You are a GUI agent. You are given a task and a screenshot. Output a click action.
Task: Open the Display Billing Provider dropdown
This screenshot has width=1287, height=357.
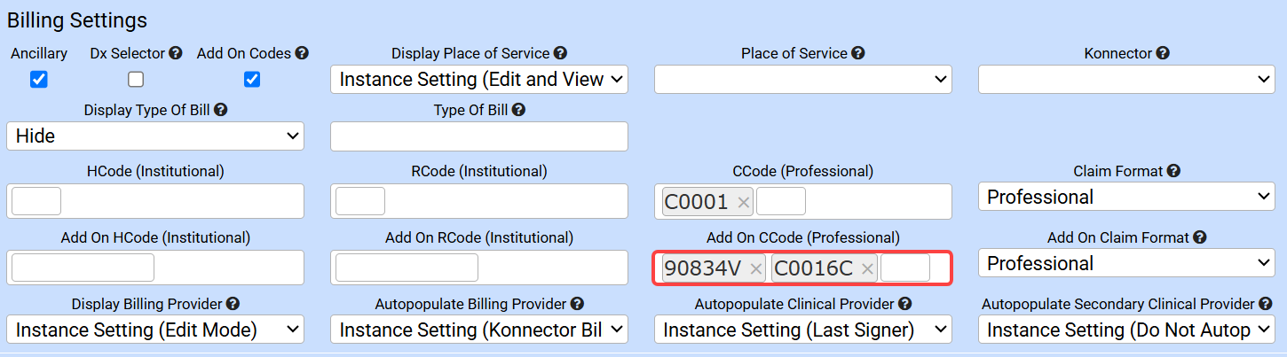point(155,330)
